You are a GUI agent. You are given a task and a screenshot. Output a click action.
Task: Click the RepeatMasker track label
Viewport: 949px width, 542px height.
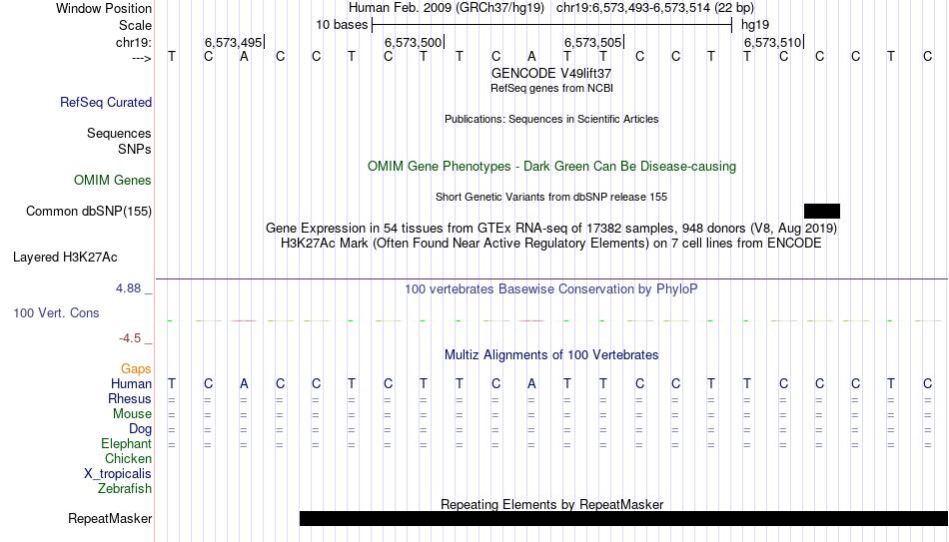pyautogui.click(x=110, y=518)
